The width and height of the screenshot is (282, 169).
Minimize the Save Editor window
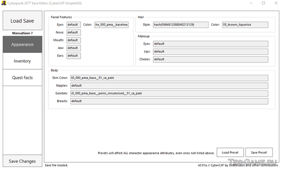pos(251,3)
